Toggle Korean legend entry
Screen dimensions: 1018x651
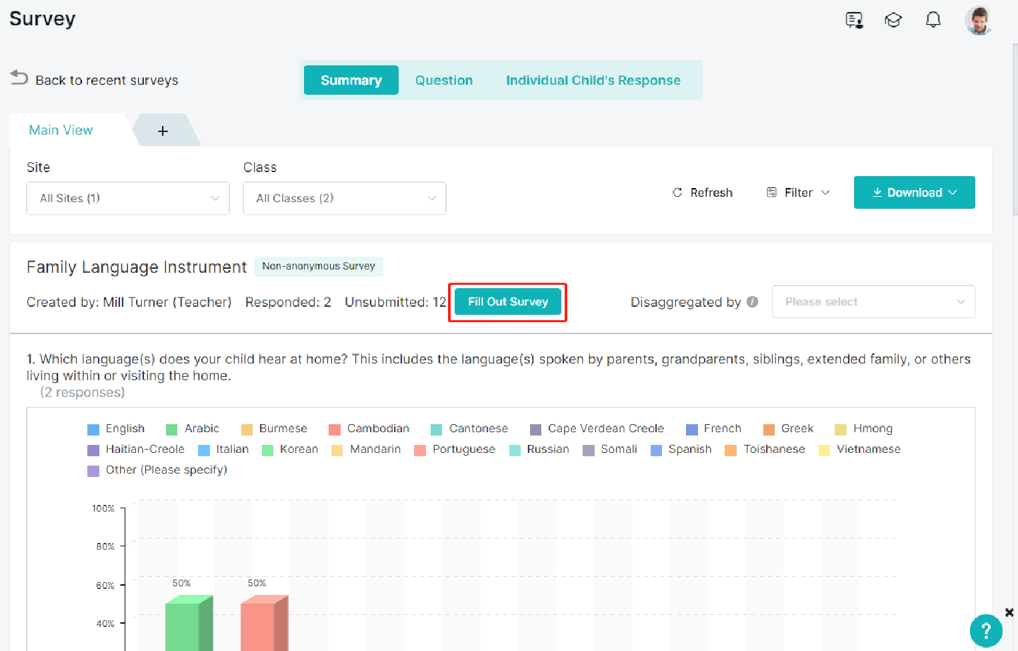click(x=290, y=449)
